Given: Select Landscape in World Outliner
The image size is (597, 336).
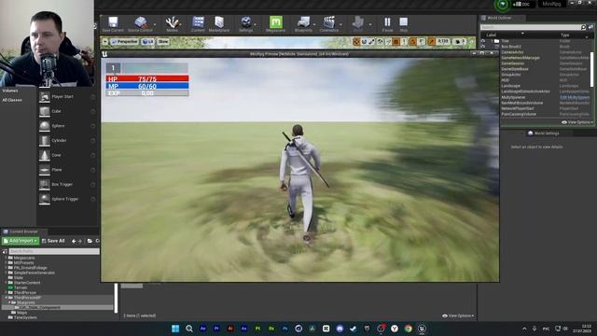Looking at the screenshot, I should coord(510,86).
